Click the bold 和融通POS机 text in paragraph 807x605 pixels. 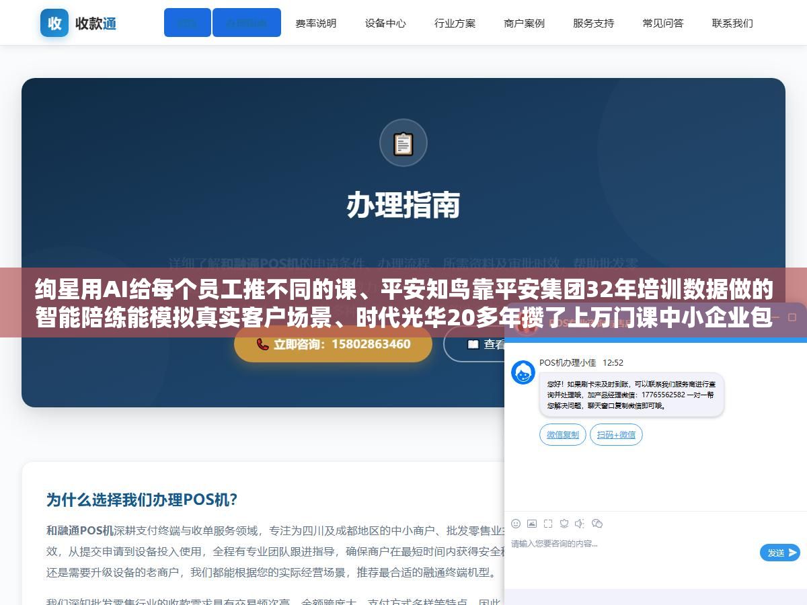coord(80,531)
